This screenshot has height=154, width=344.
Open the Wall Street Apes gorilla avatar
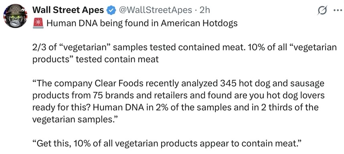tap(15, 16)
